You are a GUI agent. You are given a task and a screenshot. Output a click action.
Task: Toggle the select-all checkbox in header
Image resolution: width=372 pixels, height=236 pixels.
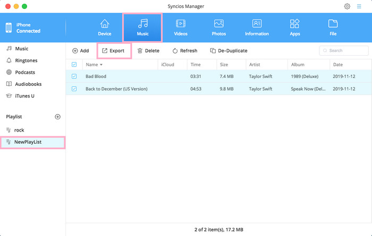pyautogui.click(x=74, y=64)
